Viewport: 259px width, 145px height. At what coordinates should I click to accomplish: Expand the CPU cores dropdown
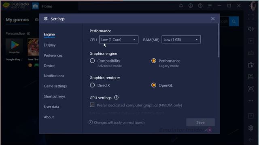119,39
